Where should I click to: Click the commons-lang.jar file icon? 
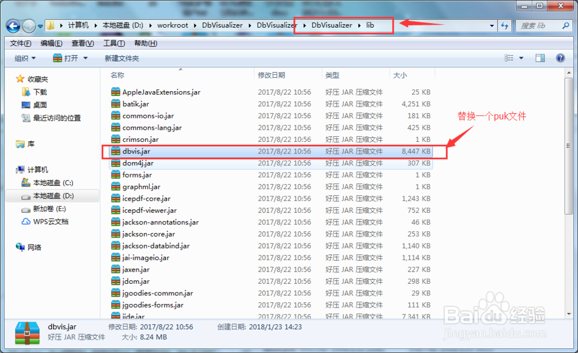(116, 127)
